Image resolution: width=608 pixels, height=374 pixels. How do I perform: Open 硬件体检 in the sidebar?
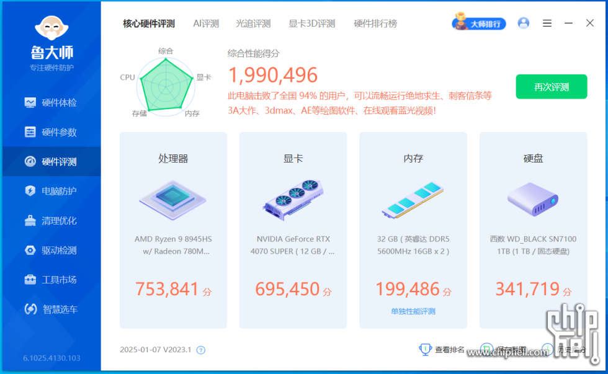[x=51, y=103]
